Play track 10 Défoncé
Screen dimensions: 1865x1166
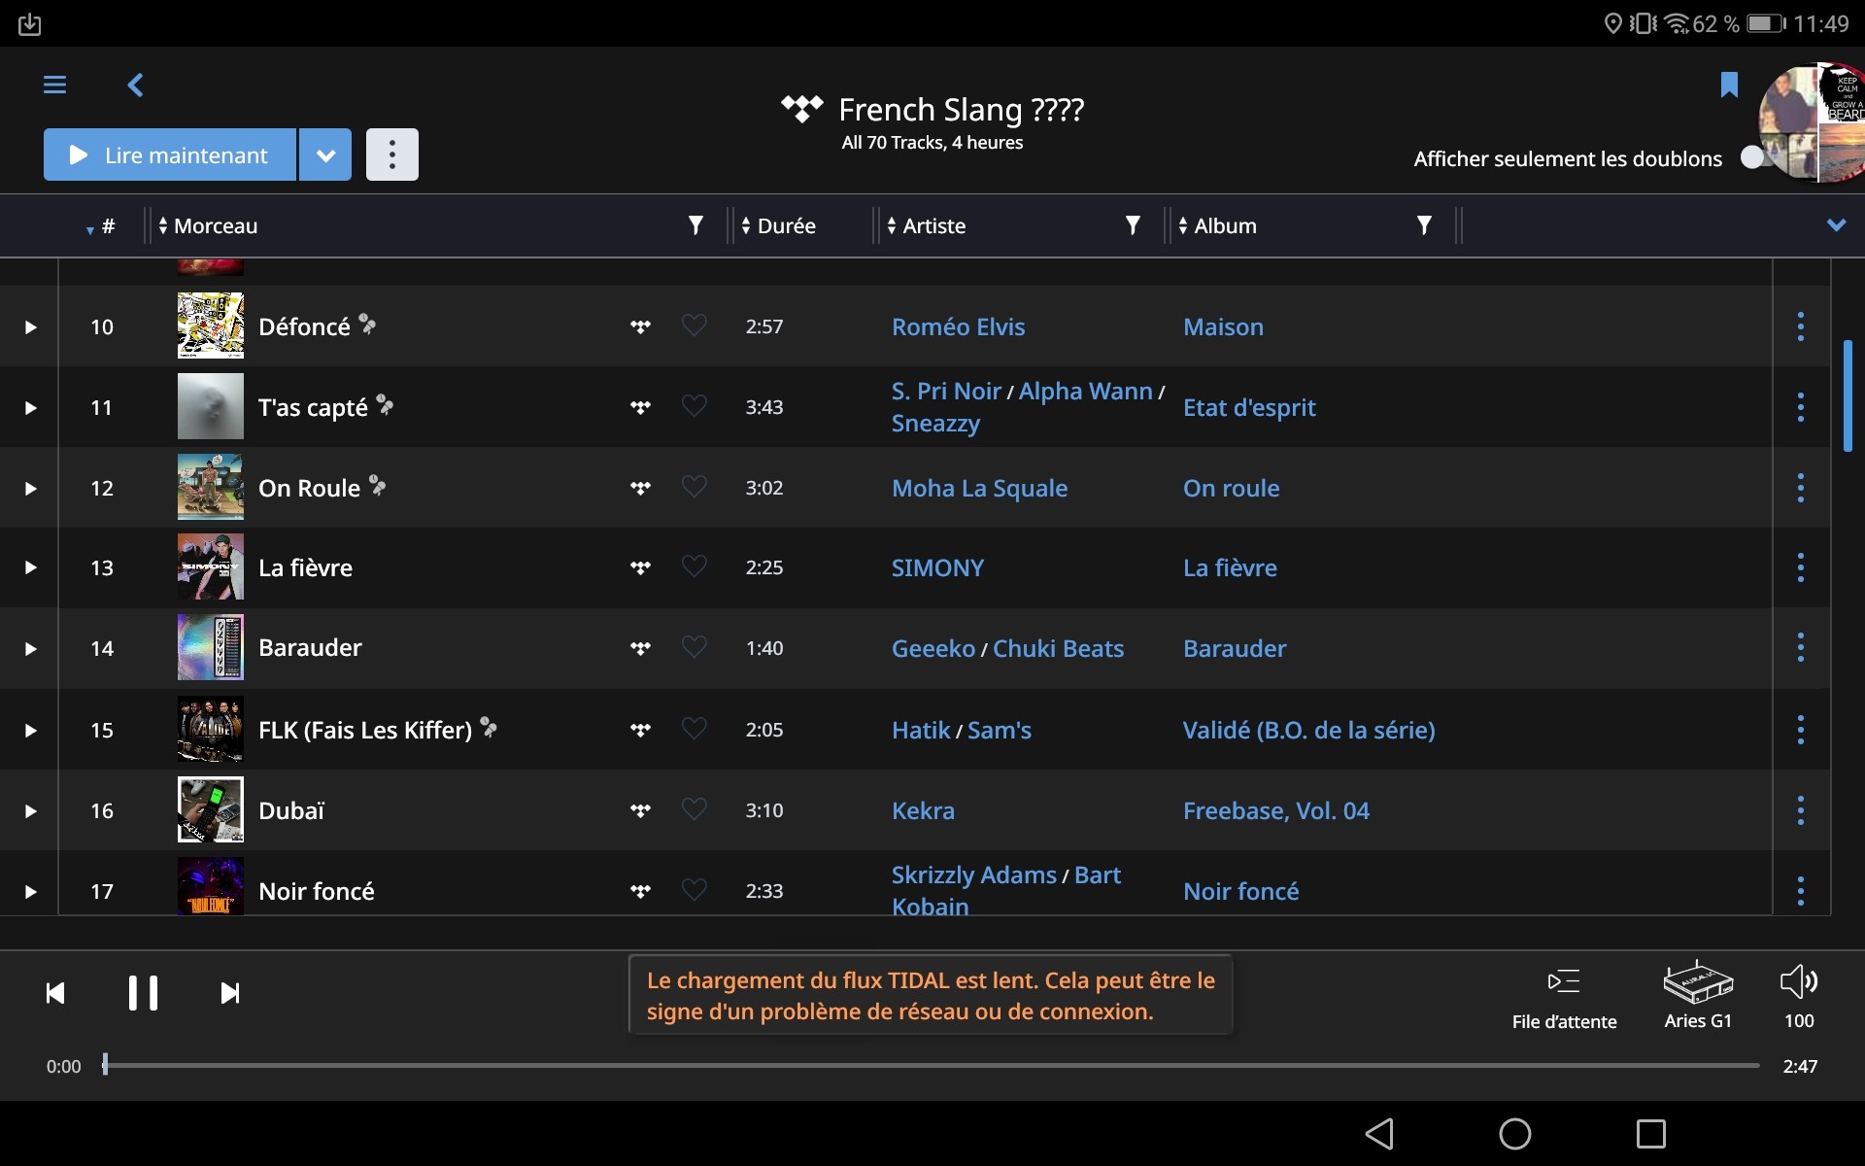pyautogui.click(x=30, y=327)
